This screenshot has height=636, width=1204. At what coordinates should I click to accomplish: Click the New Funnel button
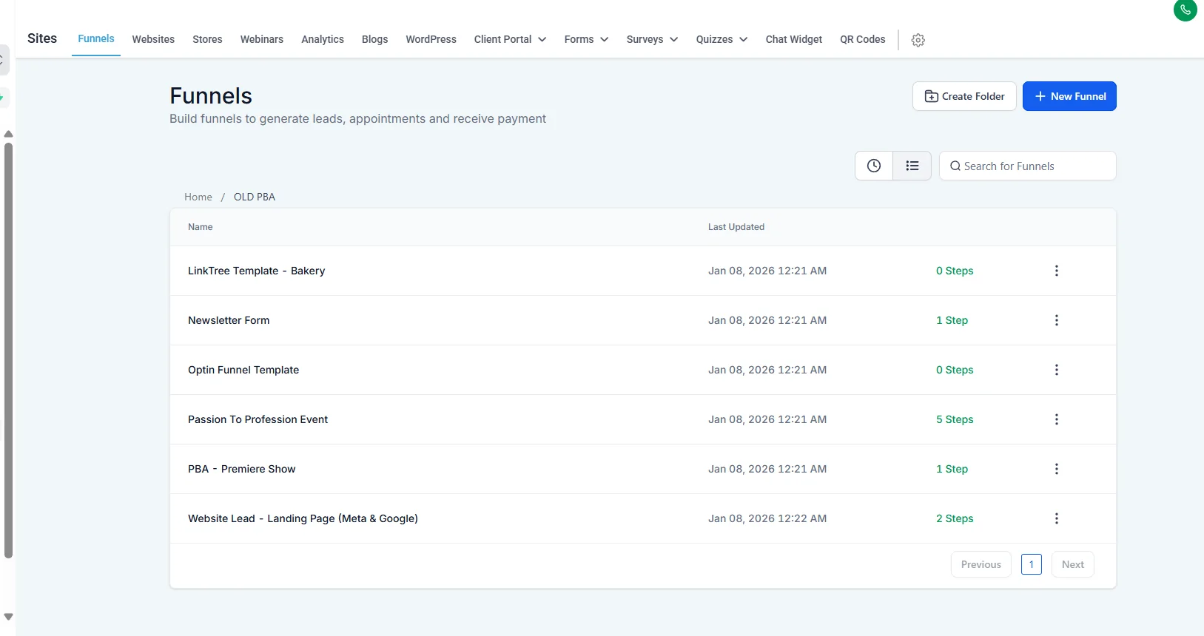(1069, 96)
